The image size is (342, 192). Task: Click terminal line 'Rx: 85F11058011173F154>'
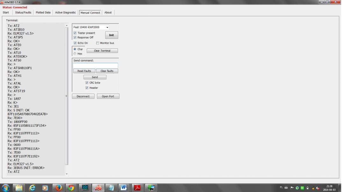(27, 126)
